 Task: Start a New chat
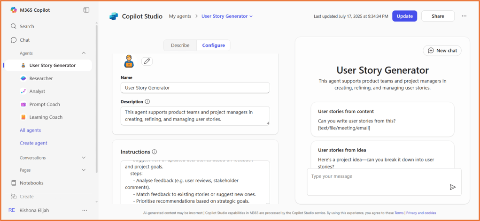(x=442, y=51)
